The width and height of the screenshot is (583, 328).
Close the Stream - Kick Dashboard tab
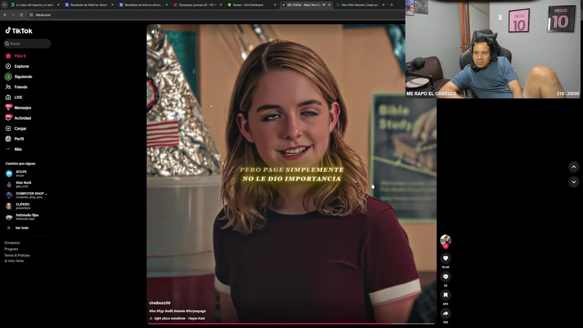click(x=275, y=5)
